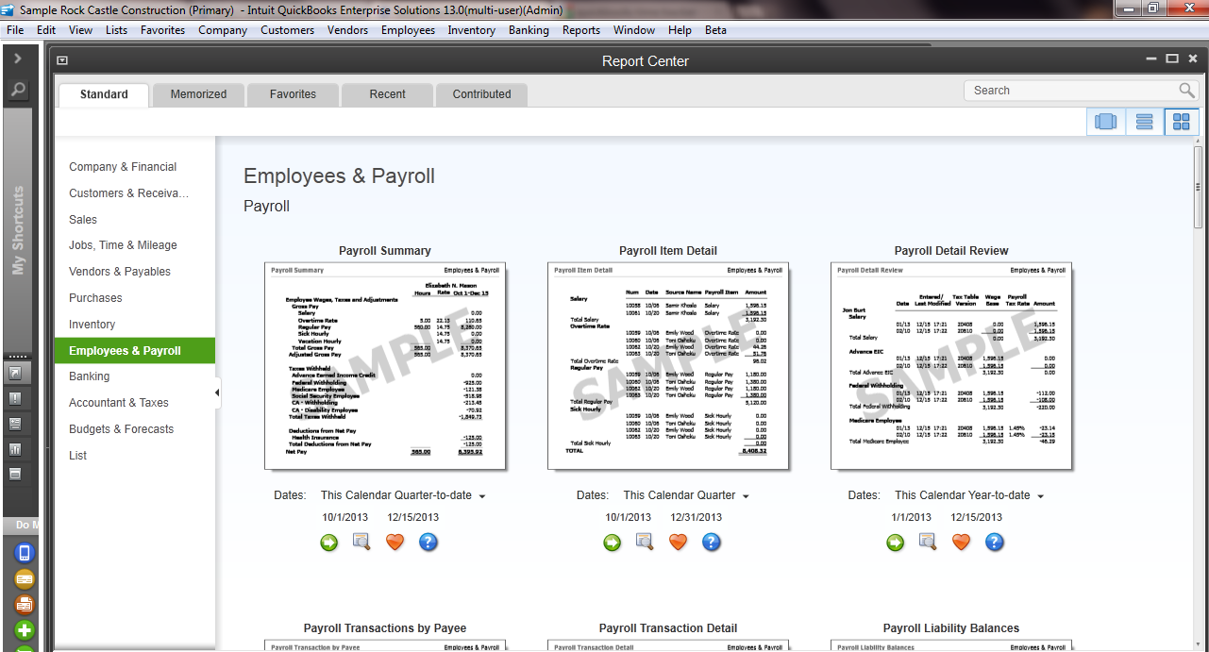Switch to carousel view
1209x652 pixels.
click(1106, 122)
